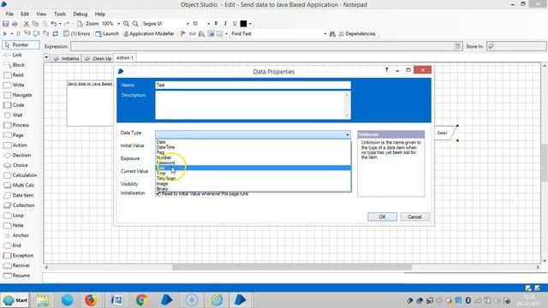Choose Number from the data type list
Screen dimensions: 548x308
(x=253, y=157)
